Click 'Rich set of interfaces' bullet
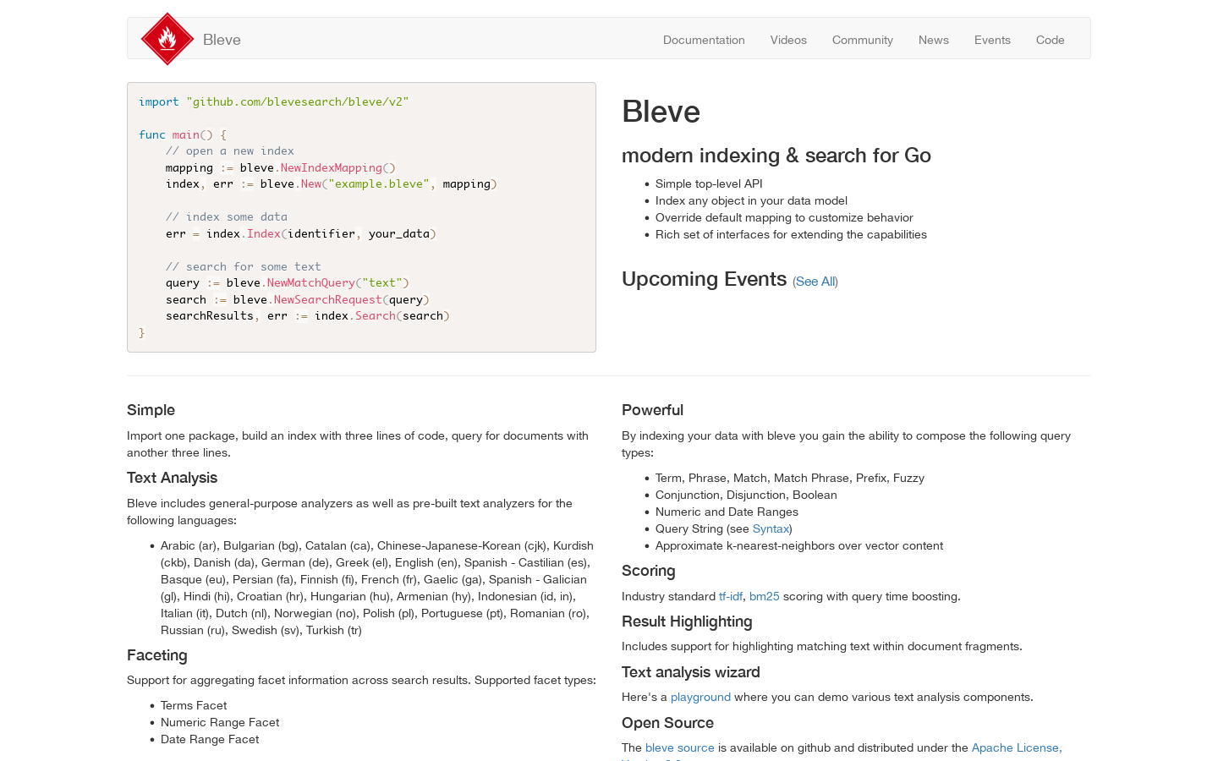 791,234
